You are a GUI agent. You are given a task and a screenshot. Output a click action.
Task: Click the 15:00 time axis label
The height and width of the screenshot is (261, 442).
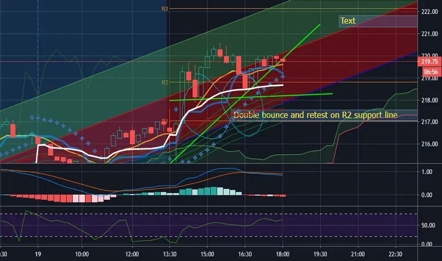pos(207,254)
